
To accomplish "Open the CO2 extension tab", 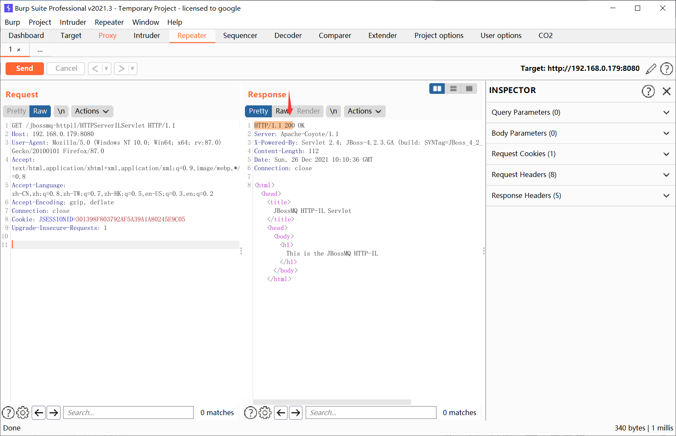I will [545, 35].
